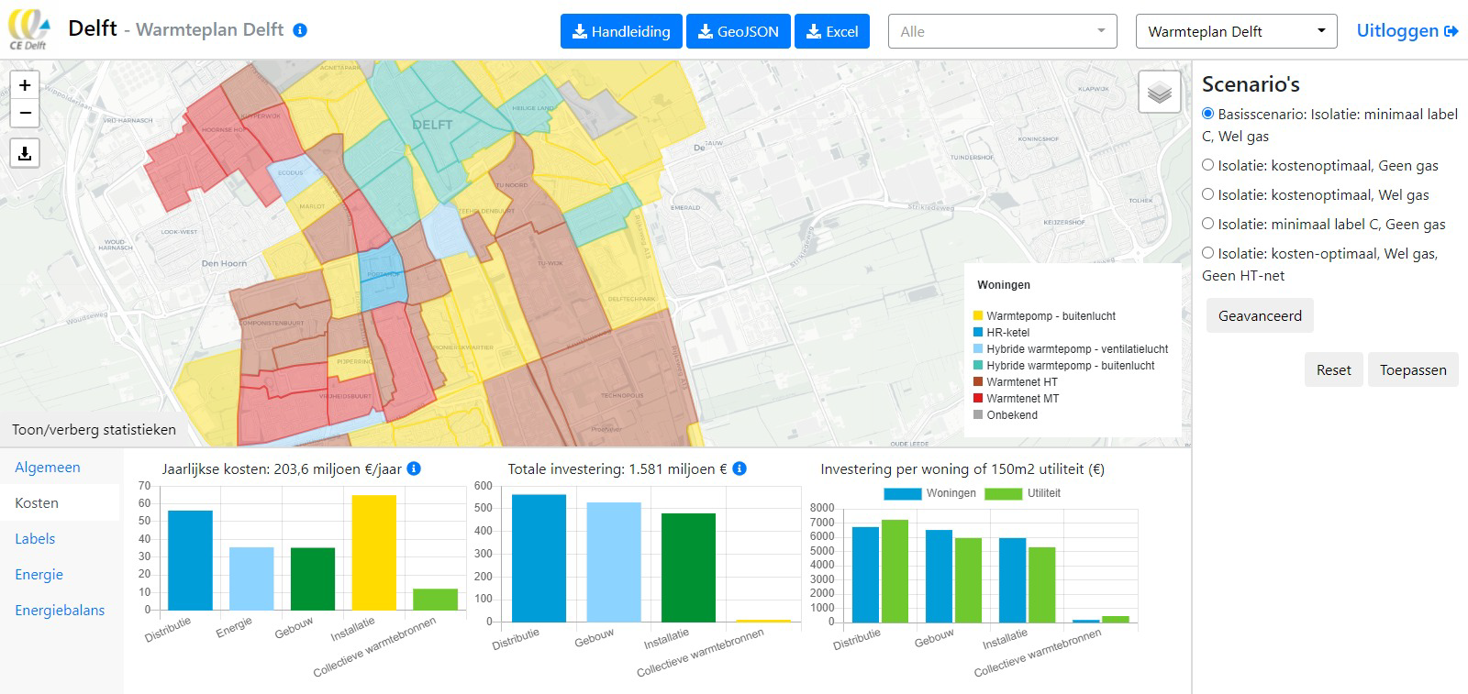1468x694 pixels.
Task: Switch to the Labels tab
Action: [x=35, y=538]
